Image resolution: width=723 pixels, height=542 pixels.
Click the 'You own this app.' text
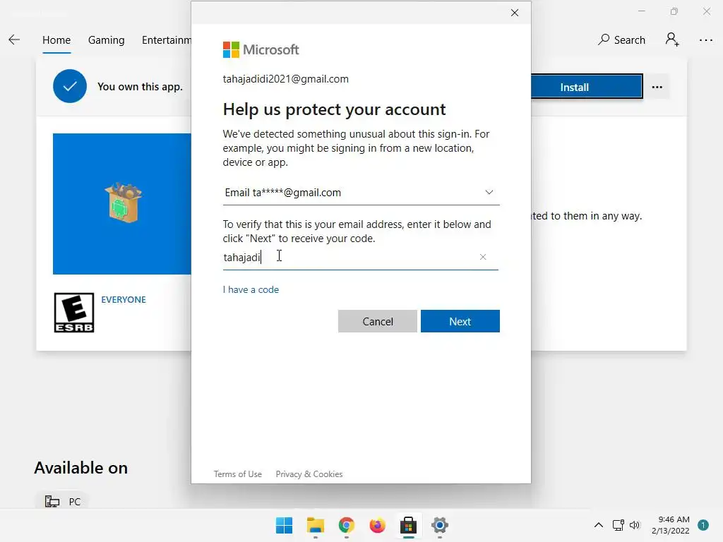(140, 87)
